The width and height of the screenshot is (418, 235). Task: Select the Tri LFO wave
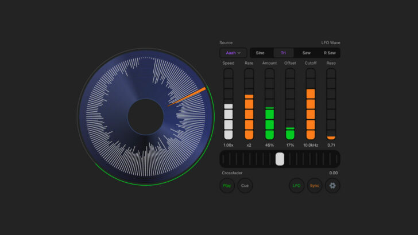pos(284,53)
